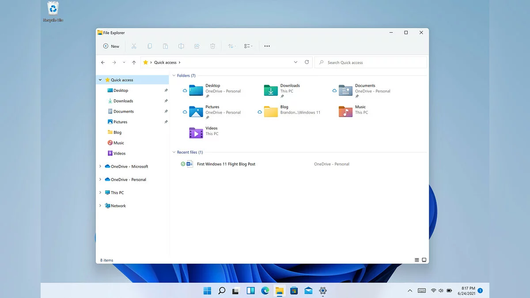Click the New button
Screen dimensions: 530x298
(111, 46)
